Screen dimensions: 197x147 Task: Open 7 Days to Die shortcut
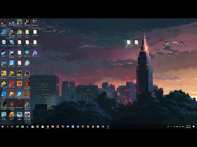click(x=27, y=23)
